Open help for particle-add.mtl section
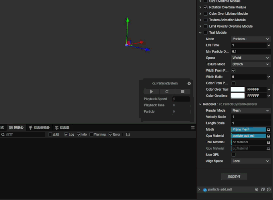273x200 pixels. pos(269,190)
